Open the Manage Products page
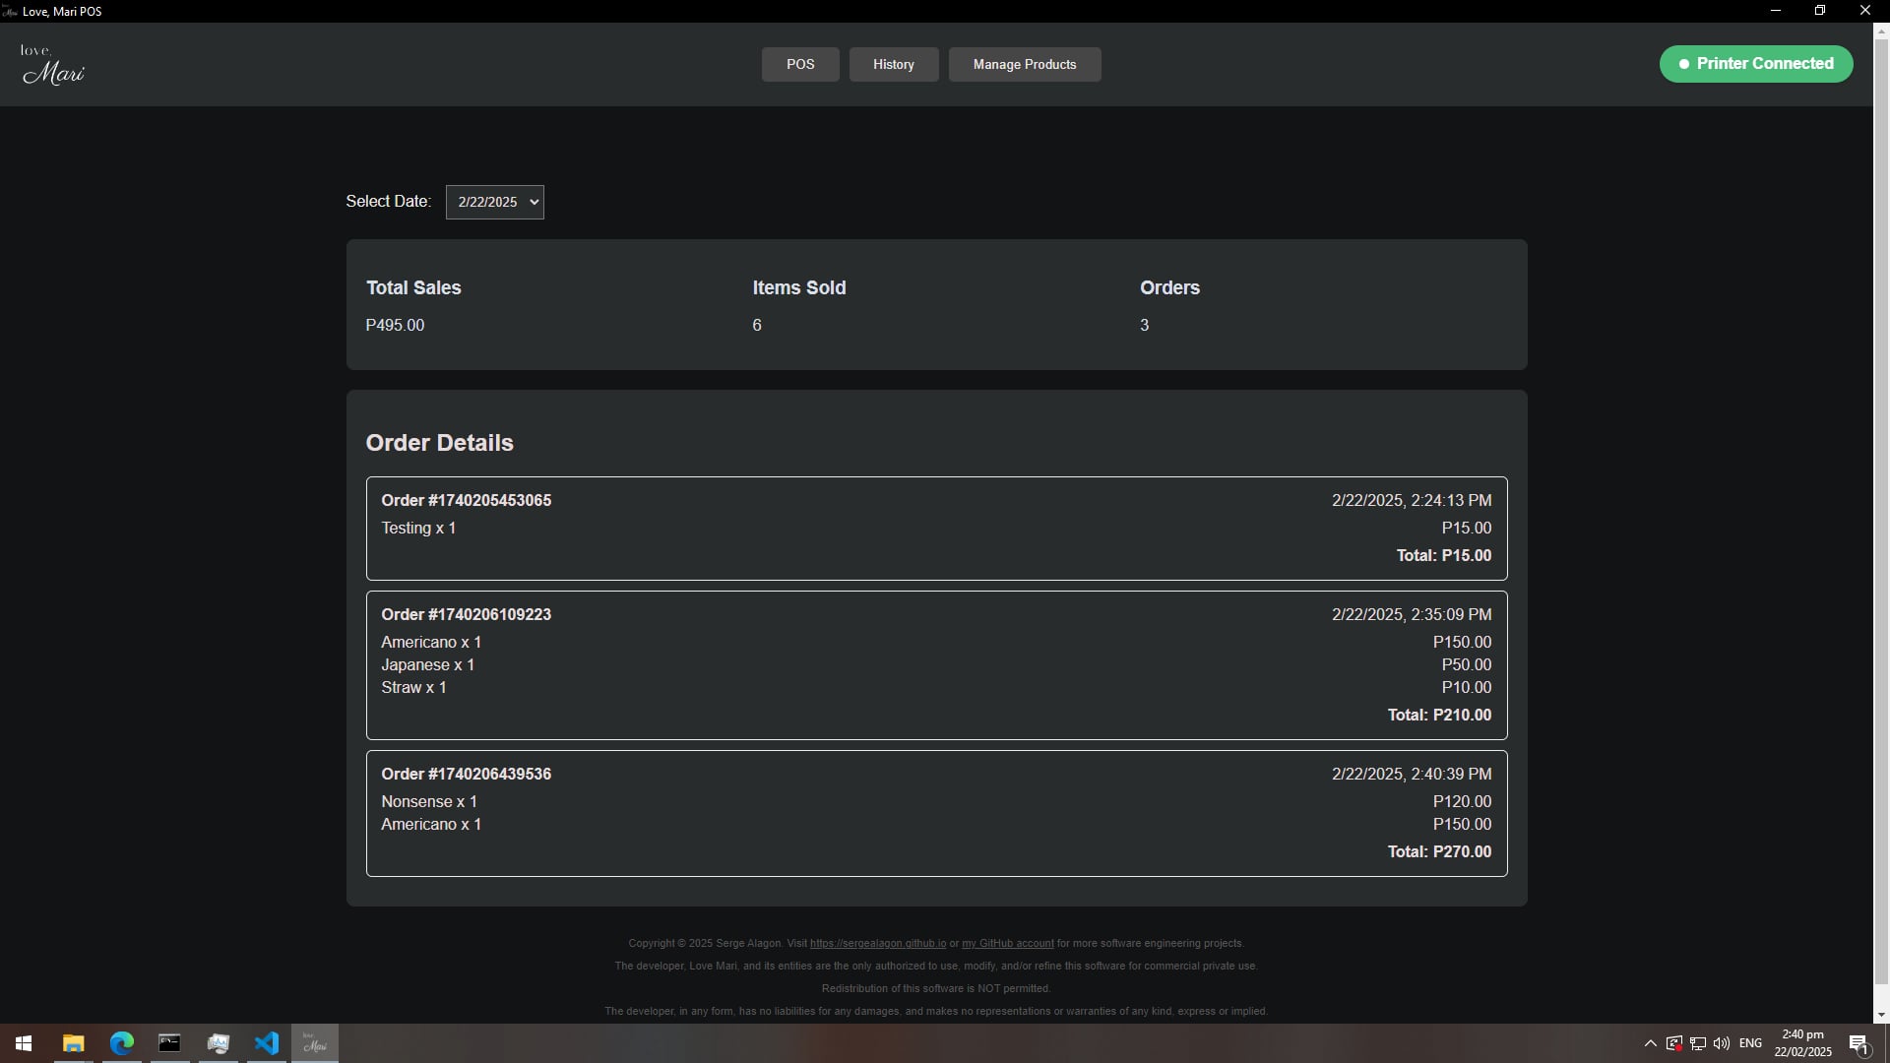 (1025, 64)
